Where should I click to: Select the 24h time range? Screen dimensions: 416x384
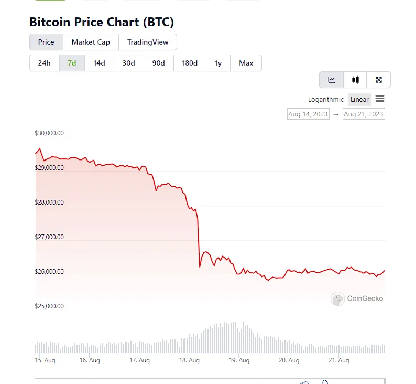(x=45, y=63)
